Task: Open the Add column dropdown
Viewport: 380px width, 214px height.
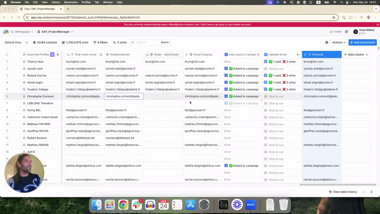Action: tap(356, 55)
